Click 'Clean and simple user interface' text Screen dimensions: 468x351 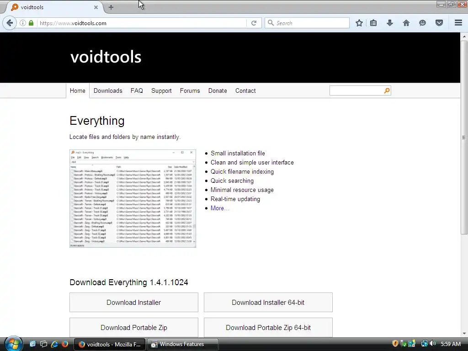[252, 162]
